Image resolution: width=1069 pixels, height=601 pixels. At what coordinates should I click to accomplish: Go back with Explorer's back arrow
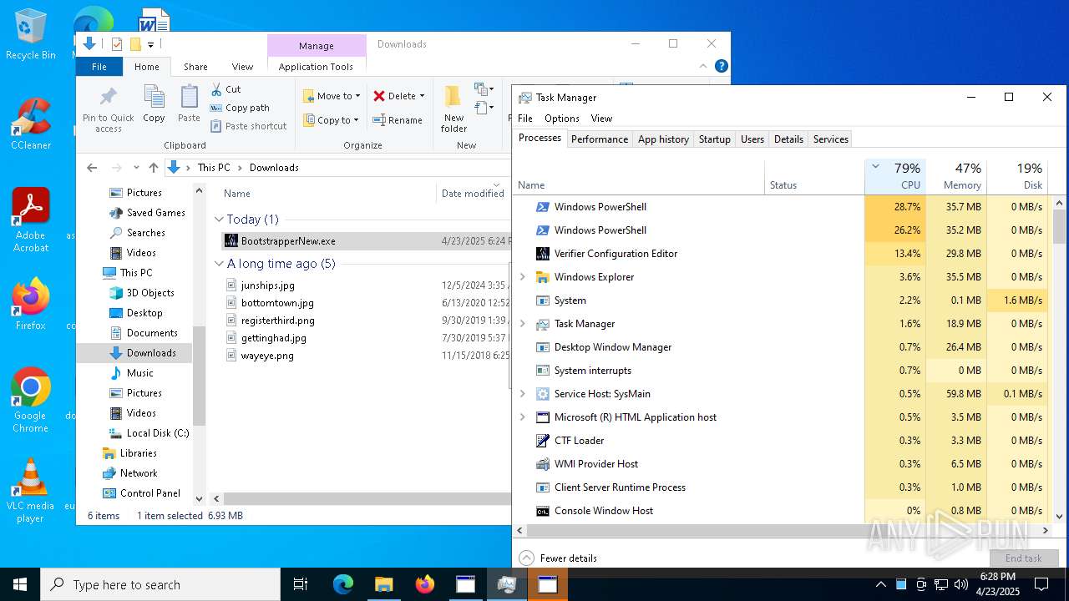(x=92, y=168)
